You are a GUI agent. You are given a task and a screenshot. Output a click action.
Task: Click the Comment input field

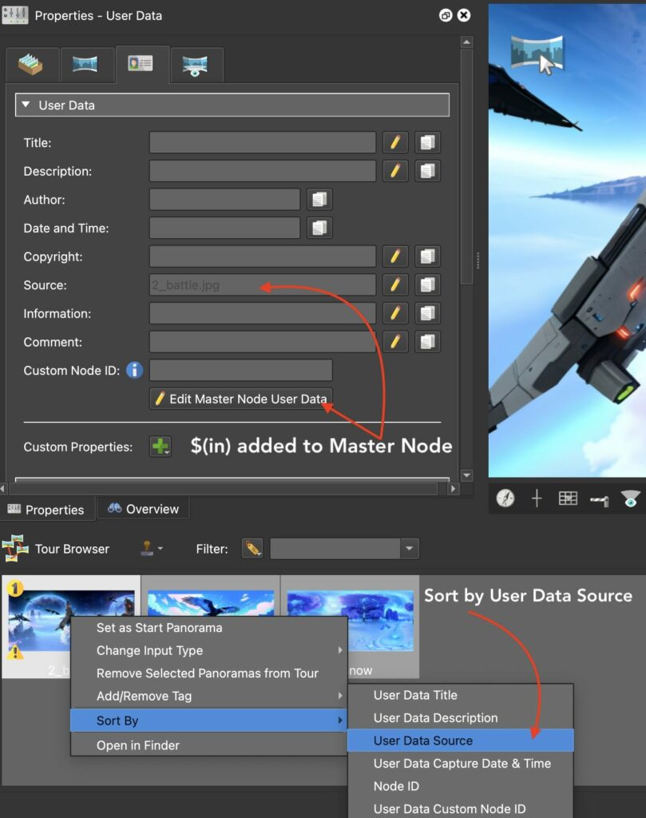click(262, 342)
